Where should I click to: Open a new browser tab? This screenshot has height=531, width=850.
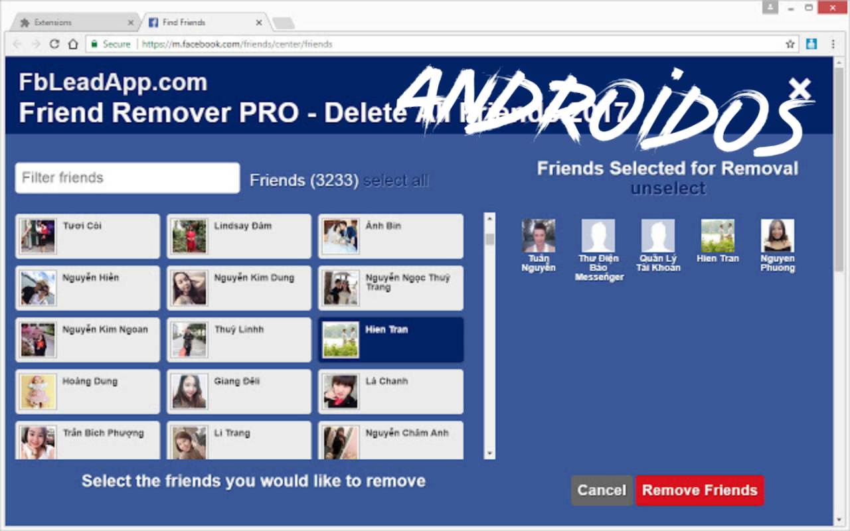click(x=284, y=23)
